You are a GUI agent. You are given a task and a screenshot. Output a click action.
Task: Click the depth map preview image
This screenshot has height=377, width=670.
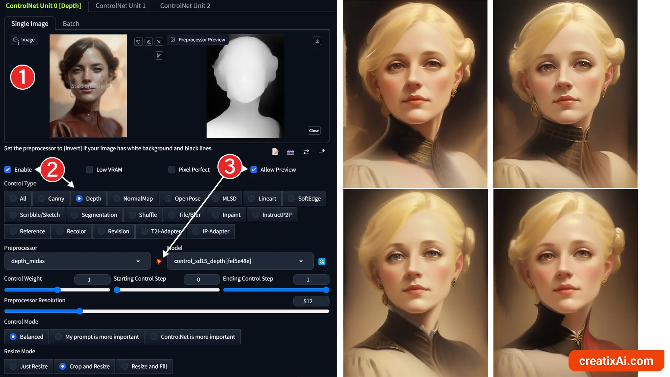pos(245,86)
